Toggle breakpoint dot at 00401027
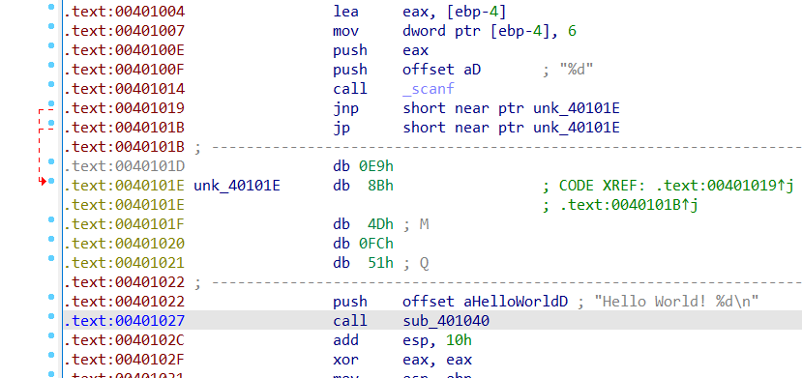The width and height of the screenshot is (802, 378). click(x=51, y=316)
